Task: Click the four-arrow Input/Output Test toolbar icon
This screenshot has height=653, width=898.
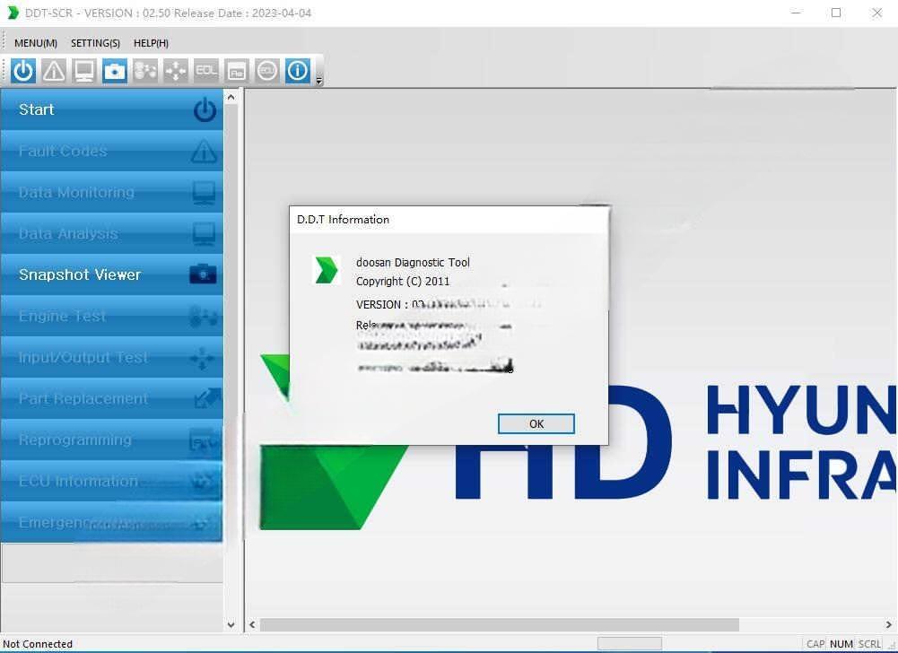Action: [x=176, y=71]
